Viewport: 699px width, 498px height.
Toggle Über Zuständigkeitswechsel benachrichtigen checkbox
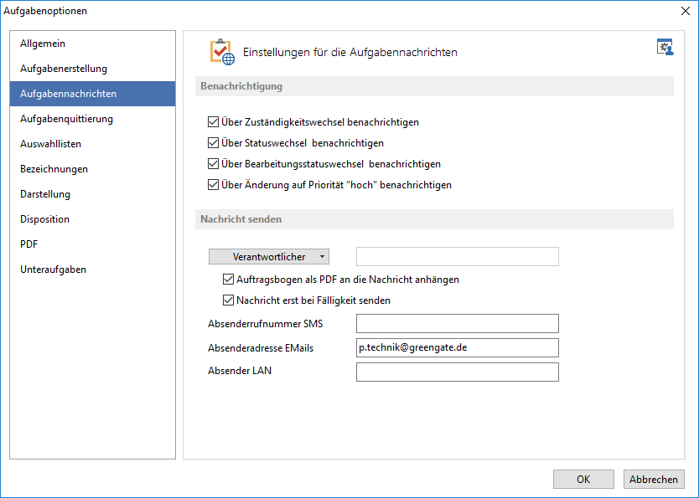[x=213, y=122]
